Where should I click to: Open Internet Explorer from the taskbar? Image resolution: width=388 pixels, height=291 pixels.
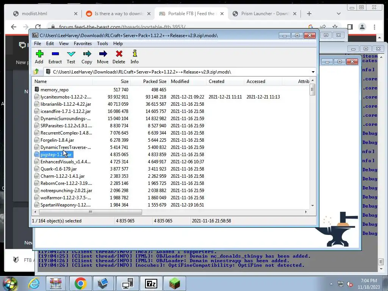[x=34, y=283]
